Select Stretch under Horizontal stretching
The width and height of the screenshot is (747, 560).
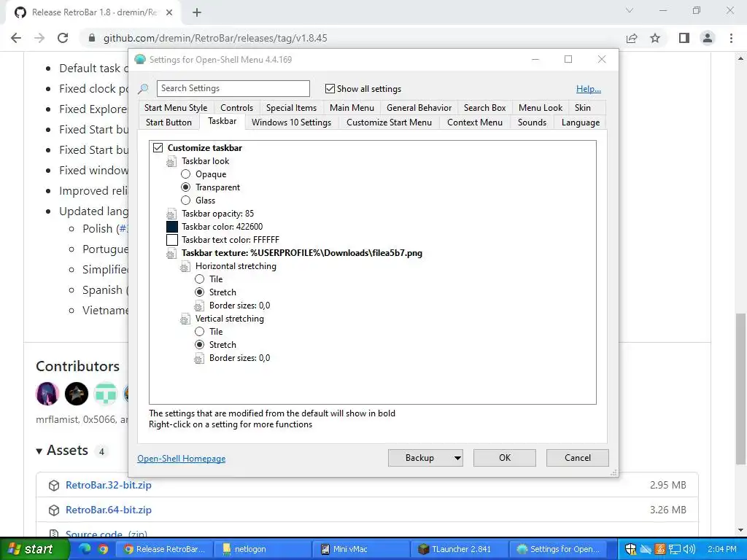(x=200, y=292)
